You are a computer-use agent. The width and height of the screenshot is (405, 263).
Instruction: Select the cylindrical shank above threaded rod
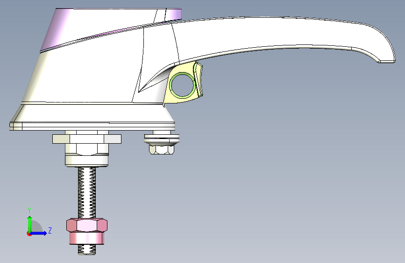[x=87, y=161]
